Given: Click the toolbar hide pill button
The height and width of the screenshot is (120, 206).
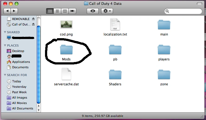Looking at the screenshot, I should [x=199, y=4].
